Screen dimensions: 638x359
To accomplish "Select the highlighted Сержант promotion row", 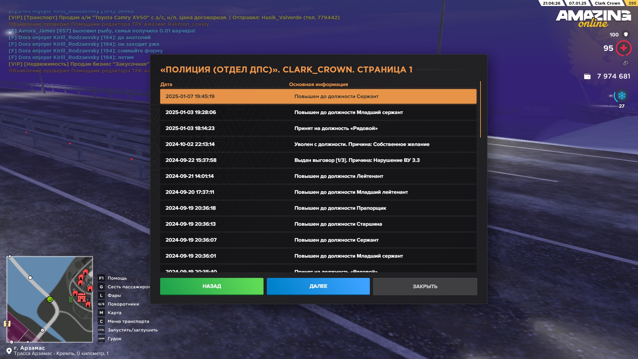I will tap(318, 96).
